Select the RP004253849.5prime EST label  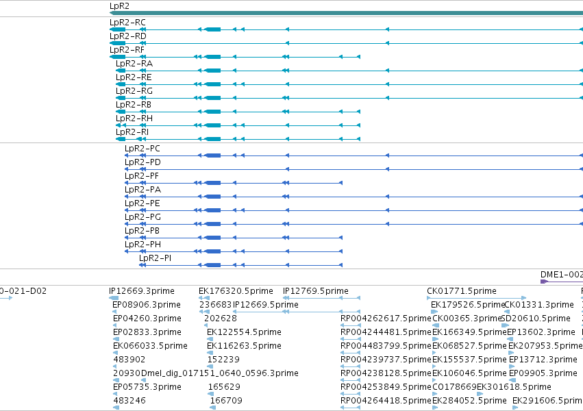[386, 387]
